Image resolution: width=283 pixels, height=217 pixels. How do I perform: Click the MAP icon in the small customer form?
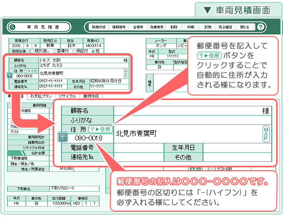(126, 74)
